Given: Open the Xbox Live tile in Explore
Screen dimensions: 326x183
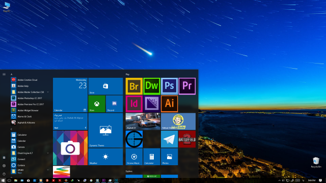Looking at the screenshot, I should coord(152,176).
